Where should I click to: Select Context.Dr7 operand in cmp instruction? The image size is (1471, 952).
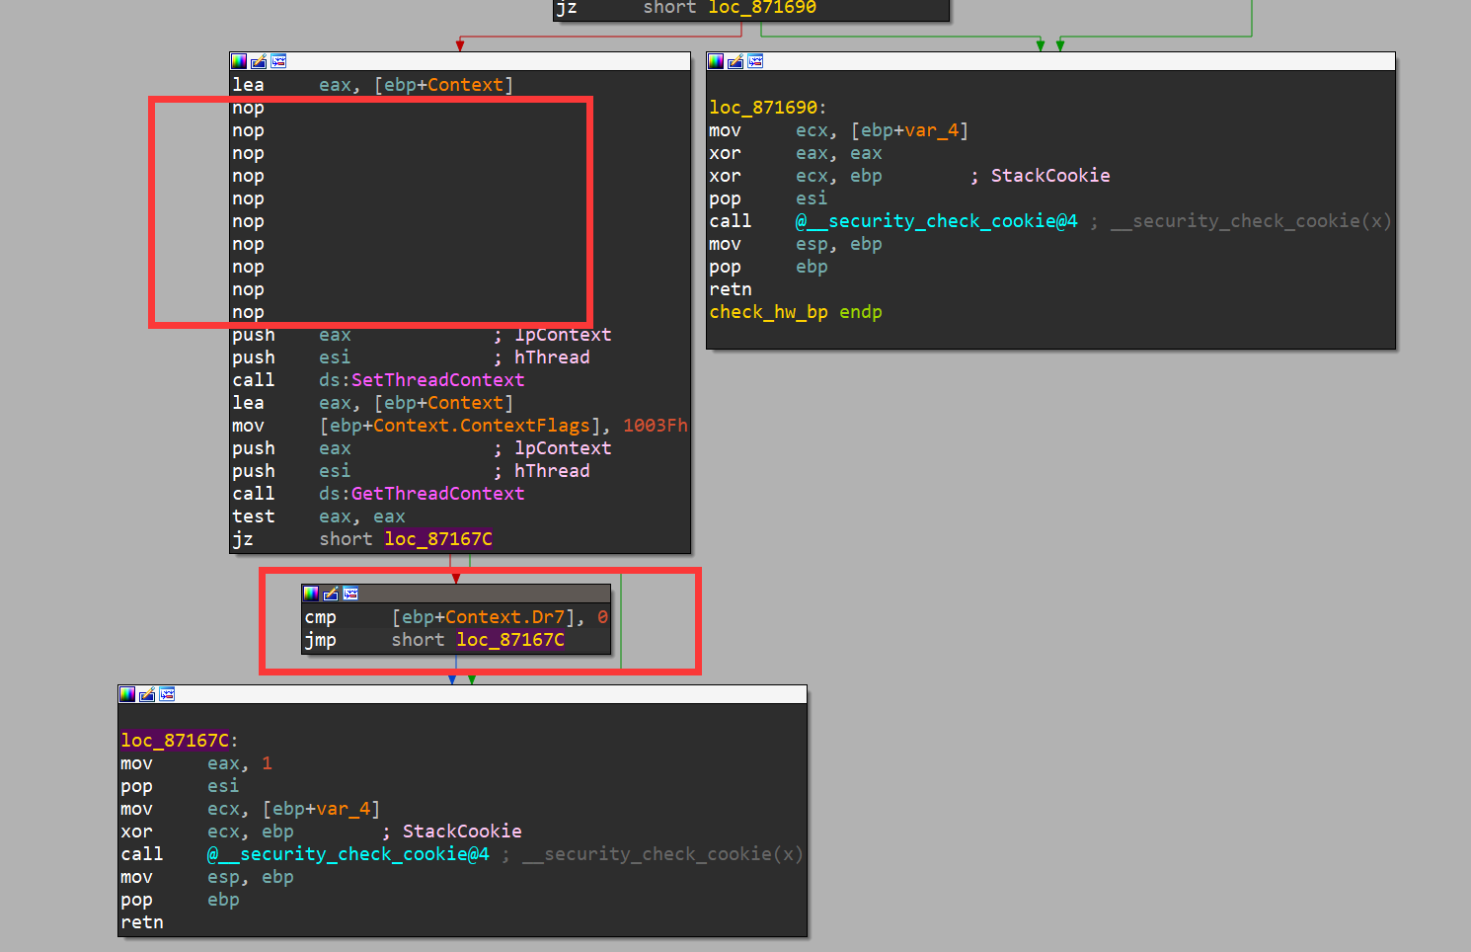(504, 617)
